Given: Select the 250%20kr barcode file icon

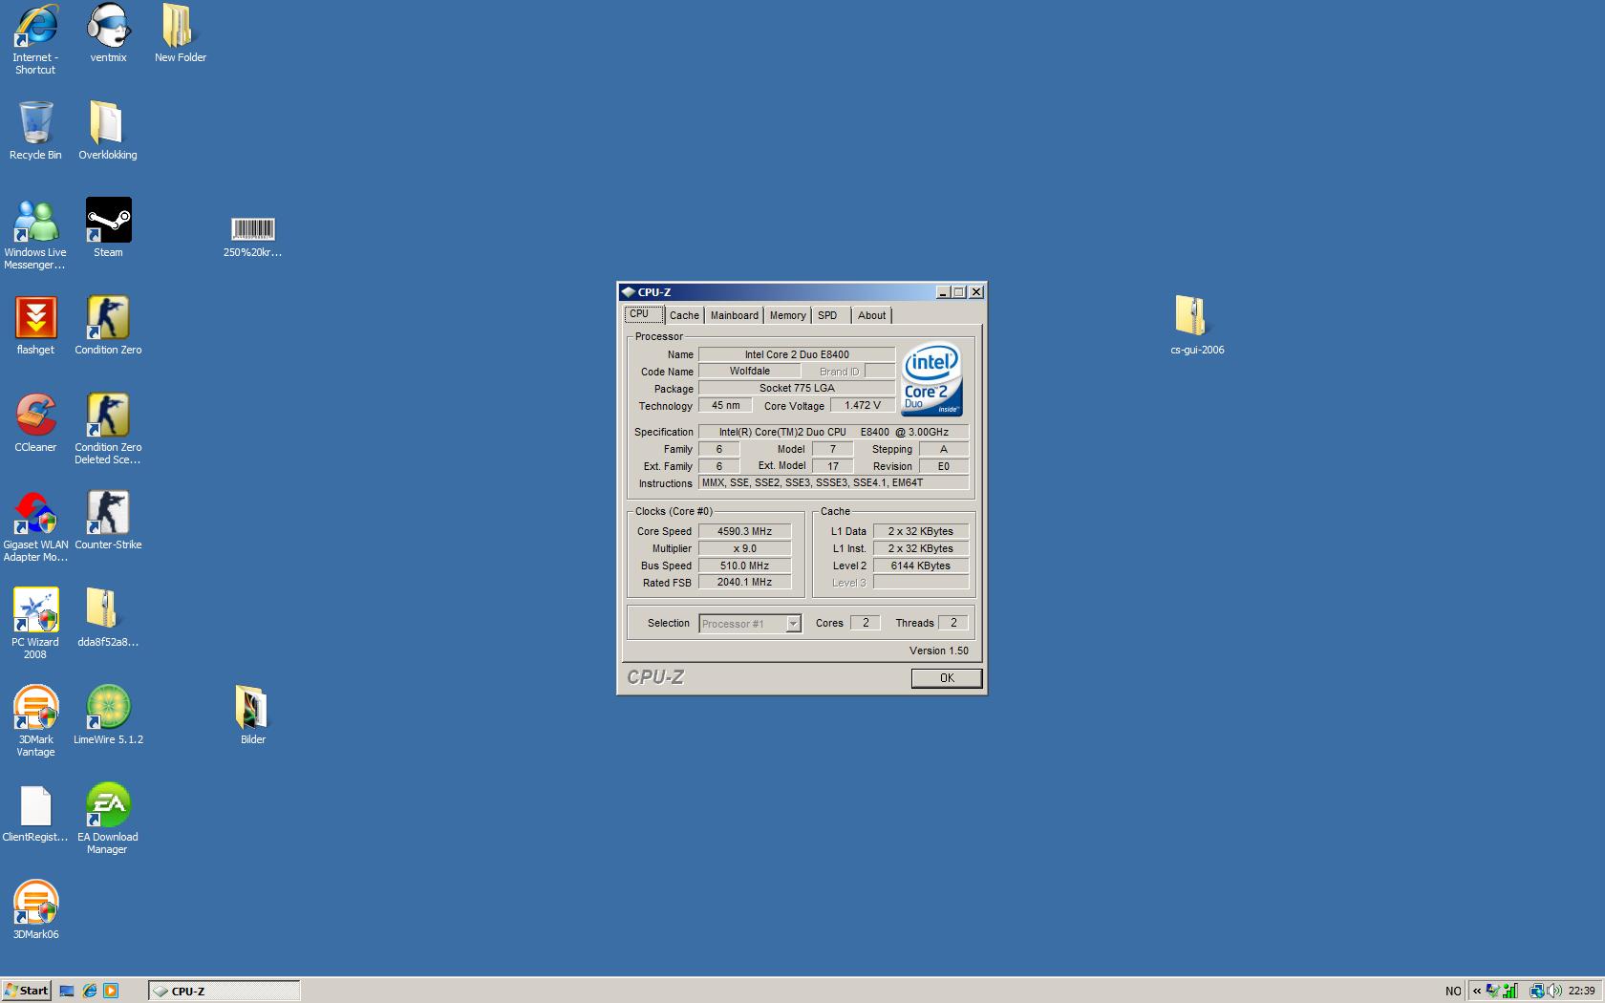Looking at the screenshot, I should coord(252,237).
